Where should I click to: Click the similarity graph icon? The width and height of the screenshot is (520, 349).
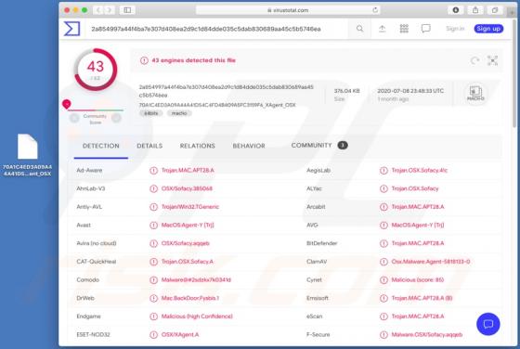[x=492, y=60]
